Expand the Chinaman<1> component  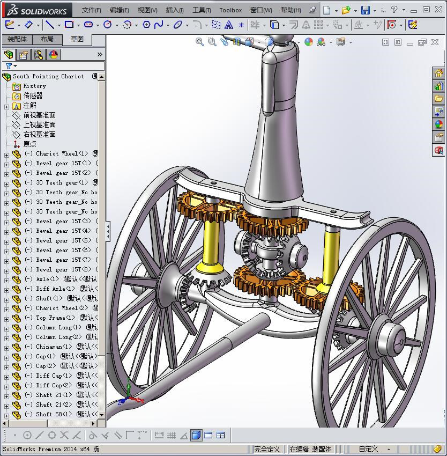(x=6, y=348)
